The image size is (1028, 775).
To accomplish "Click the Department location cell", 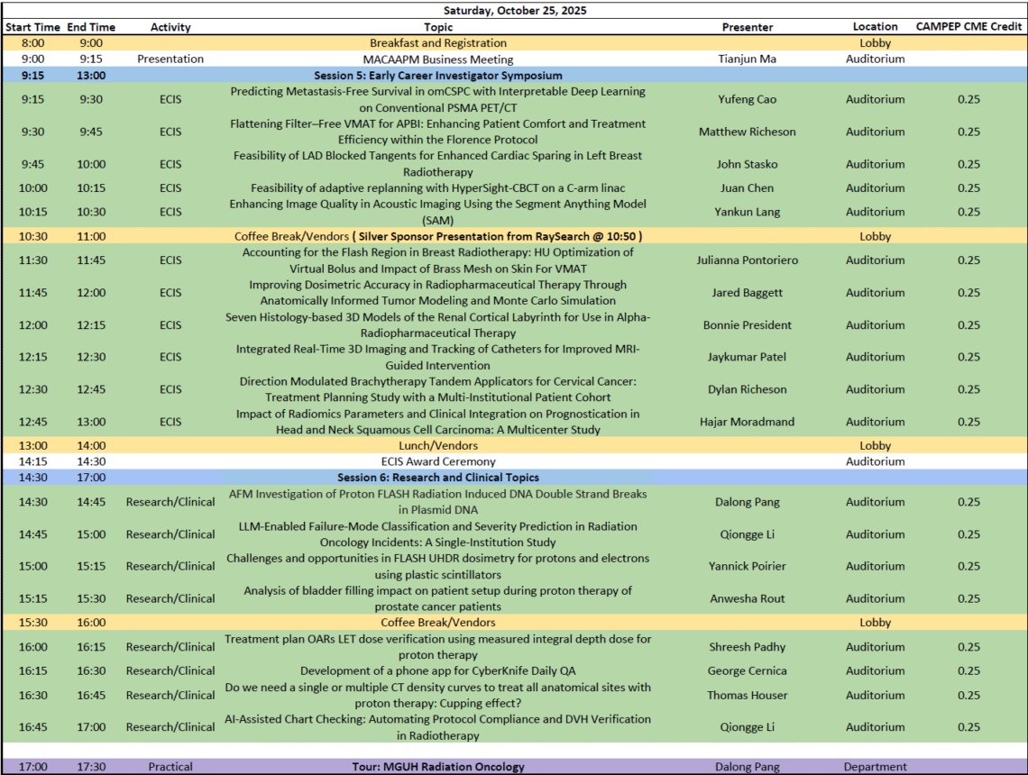I will (x=875, y=767).
